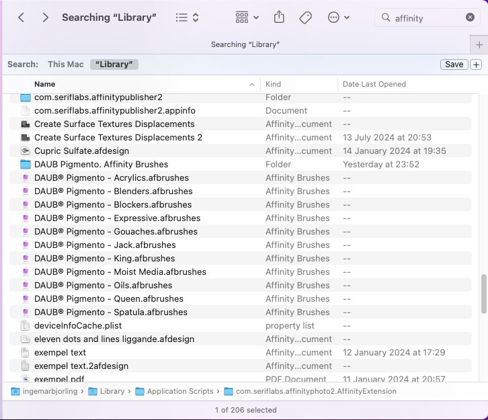This screenshot has height=420, width=488.
Task: Click the Tags icon
Action: (x=305, y=17)
